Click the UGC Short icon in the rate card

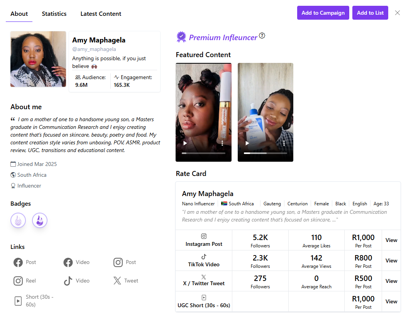pyautogui.click(x=203, y=297)
